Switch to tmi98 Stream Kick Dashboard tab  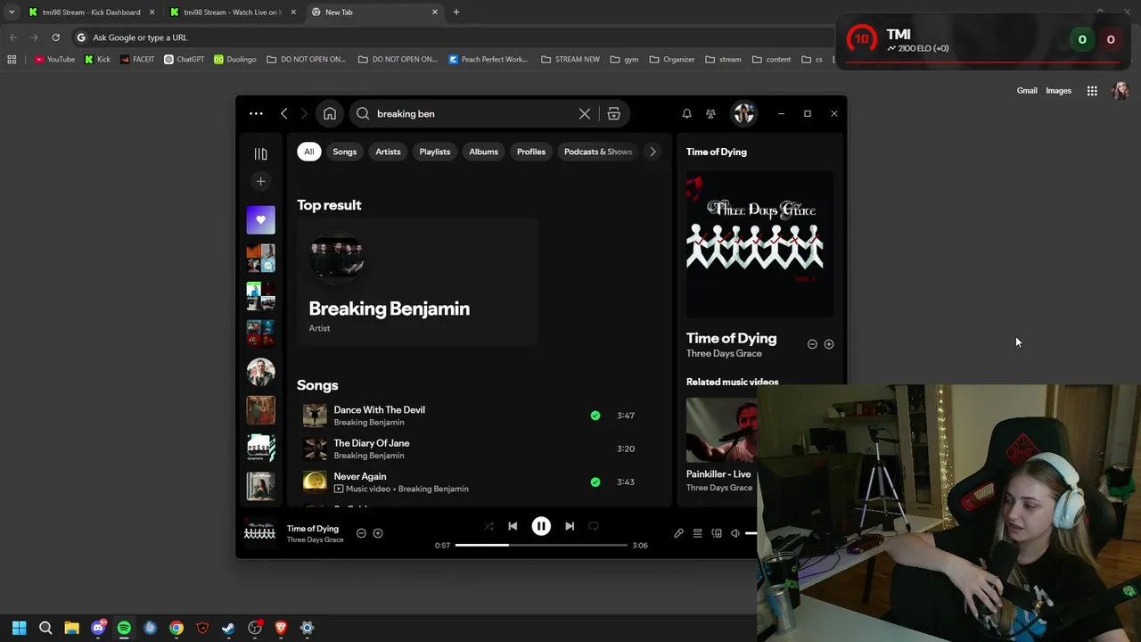(x=89, y=12)
